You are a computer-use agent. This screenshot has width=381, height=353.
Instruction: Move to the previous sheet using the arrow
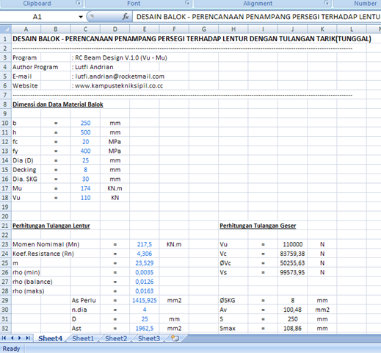click(12, 338)
